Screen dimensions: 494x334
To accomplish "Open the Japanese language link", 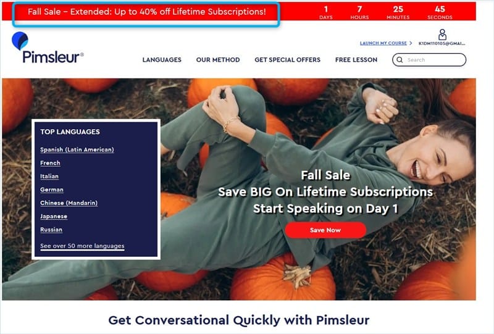I will (54, 217).
